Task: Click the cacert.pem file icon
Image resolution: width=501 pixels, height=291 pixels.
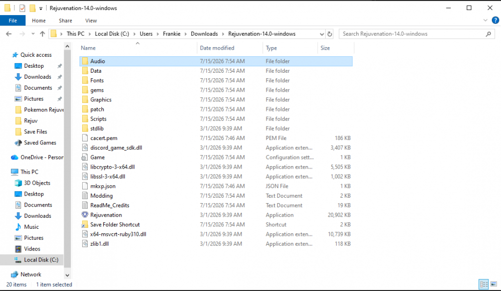Action: coord(85,138)
